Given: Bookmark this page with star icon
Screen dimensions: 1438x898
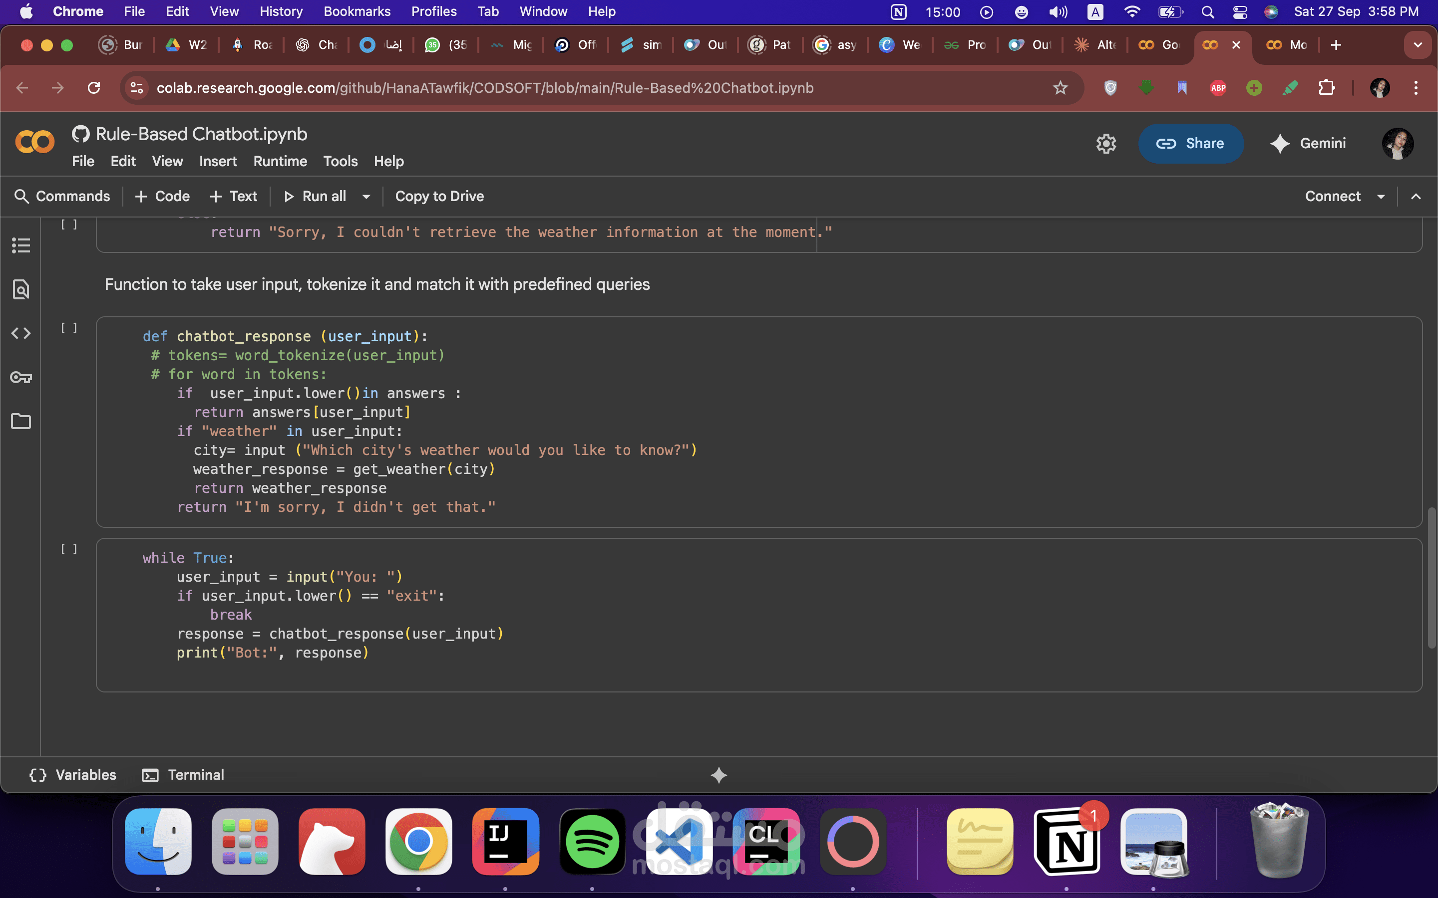Looking at the screenshot, I should tap(1060, 88).
